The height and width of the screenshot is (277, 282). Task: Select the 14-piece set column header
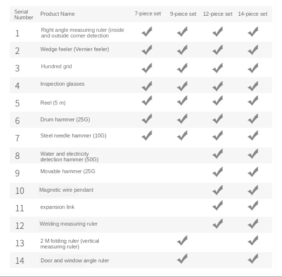(253, 14)
